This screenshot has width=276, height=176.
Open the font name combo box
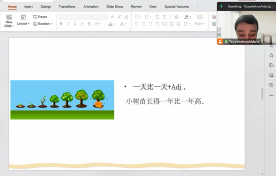tap(75, 17)
